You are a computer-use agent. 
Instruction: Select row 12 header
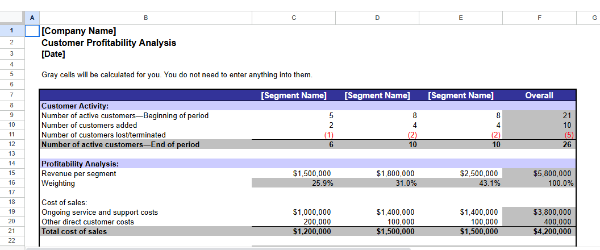point(12,144)
